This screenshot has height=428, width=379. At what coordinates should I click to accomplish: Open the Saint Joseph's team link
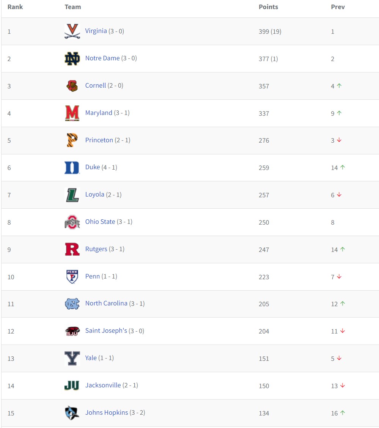106,330
